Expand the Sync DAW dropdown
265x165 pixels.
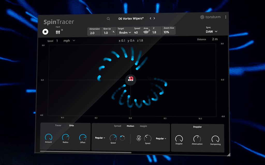[x=211, y=31]
